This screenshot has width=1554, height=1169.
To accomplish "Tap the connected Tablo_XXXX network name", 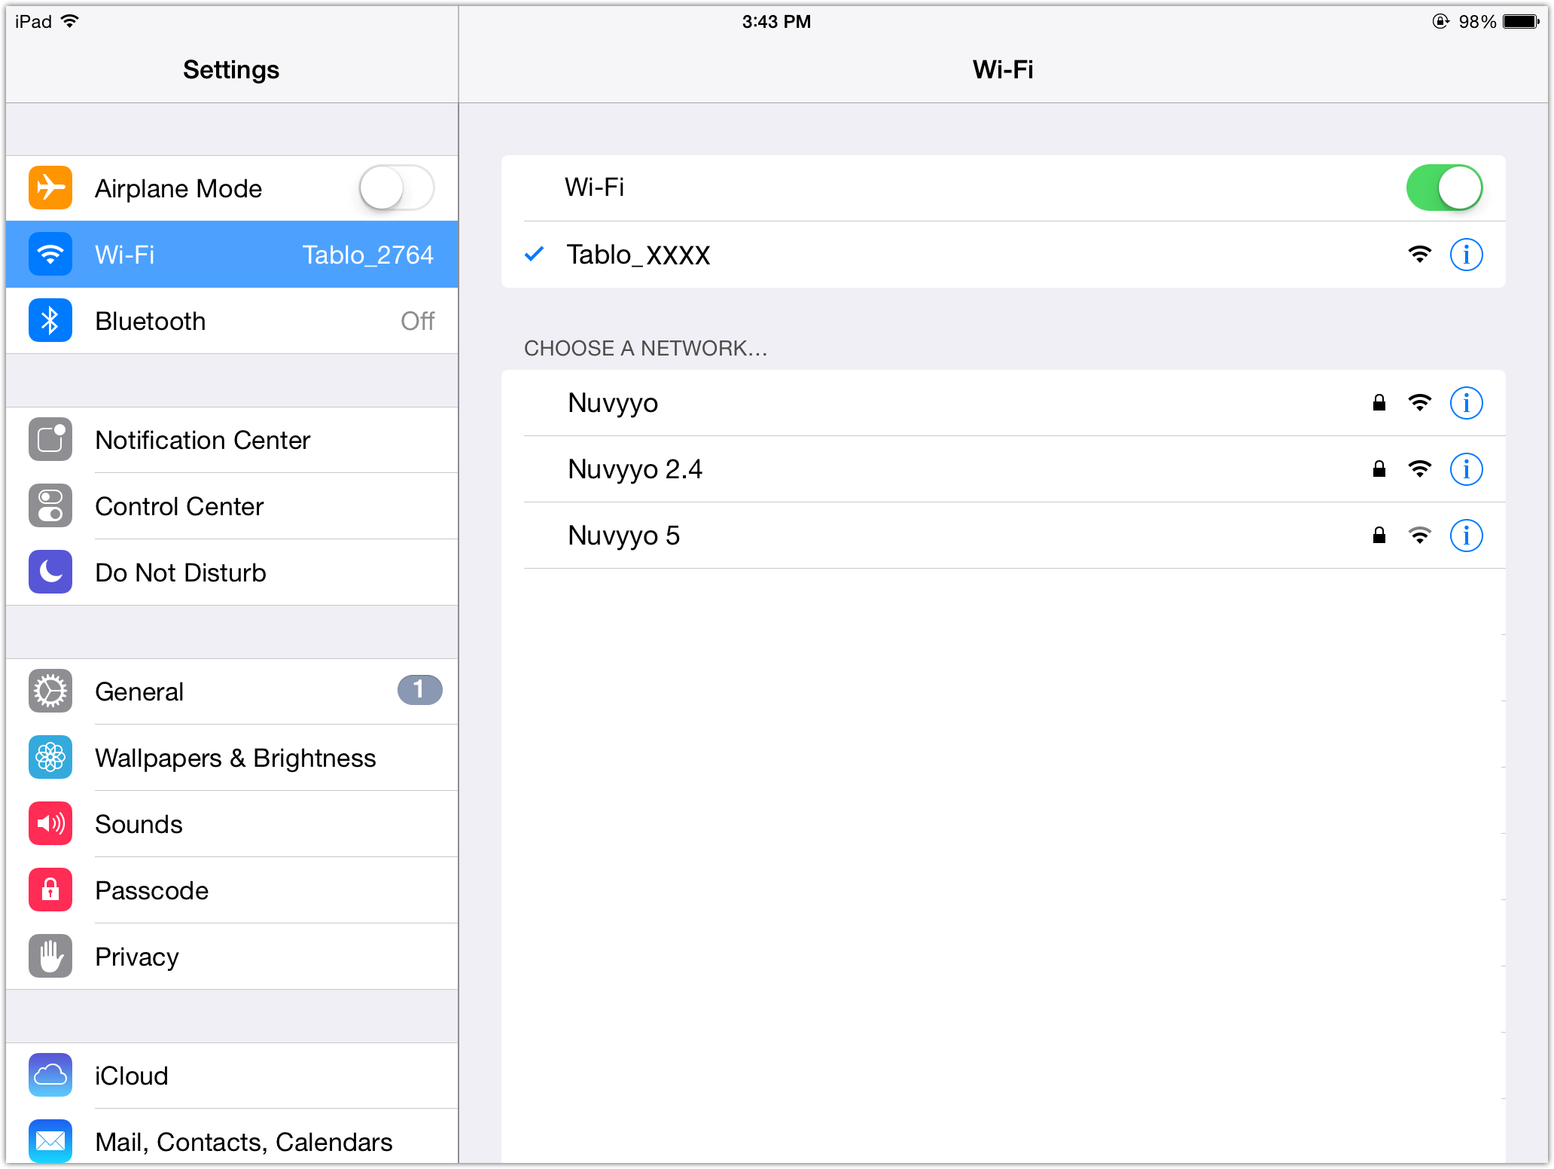I will tap(638, 255).
